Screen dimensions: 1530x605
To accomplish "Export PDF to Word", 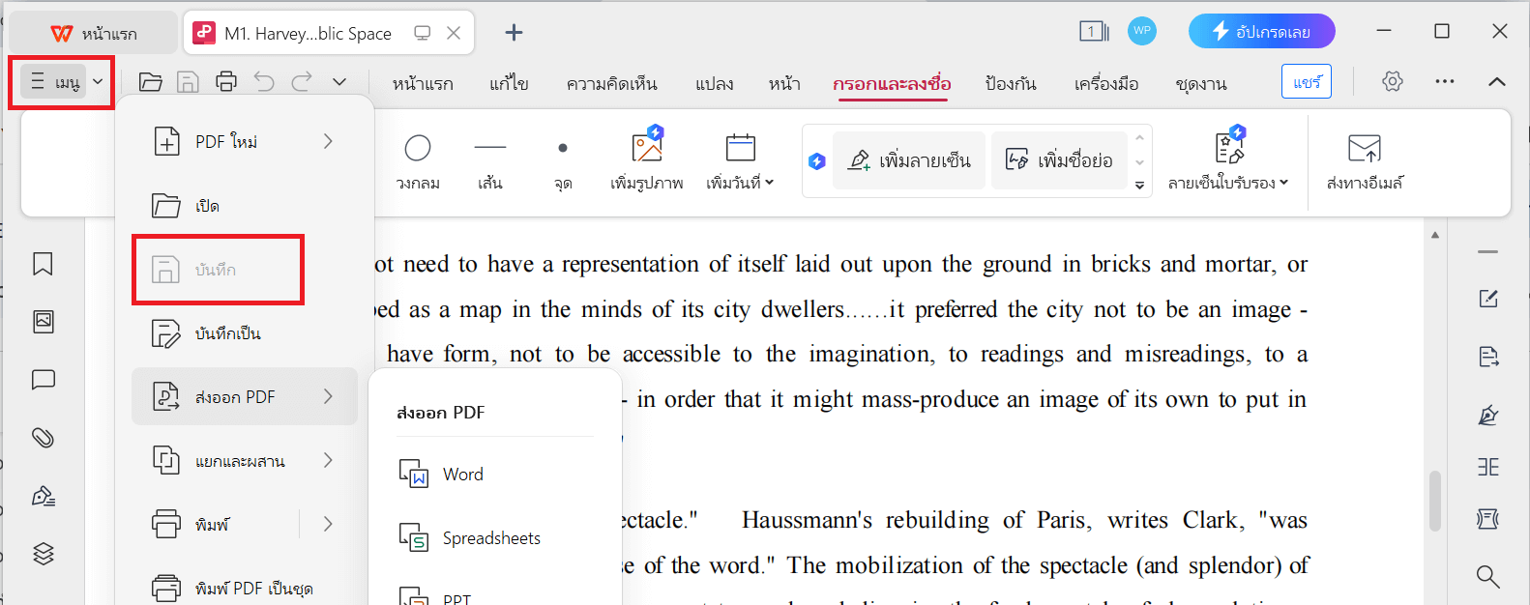I will [495, 475].
